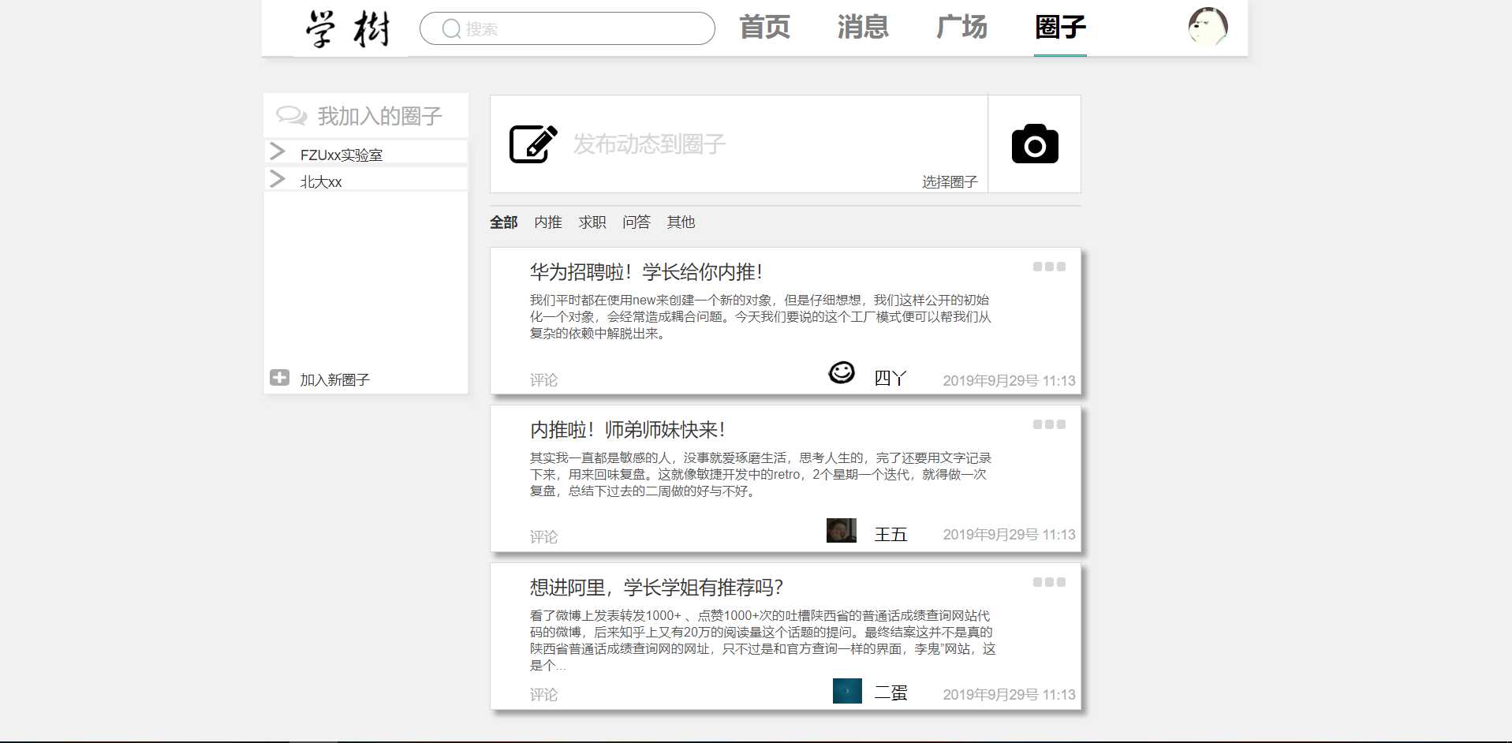This screenshot has width=1512, height=743.
Task: Click the camera upload icon
Action: point(1035,144)
